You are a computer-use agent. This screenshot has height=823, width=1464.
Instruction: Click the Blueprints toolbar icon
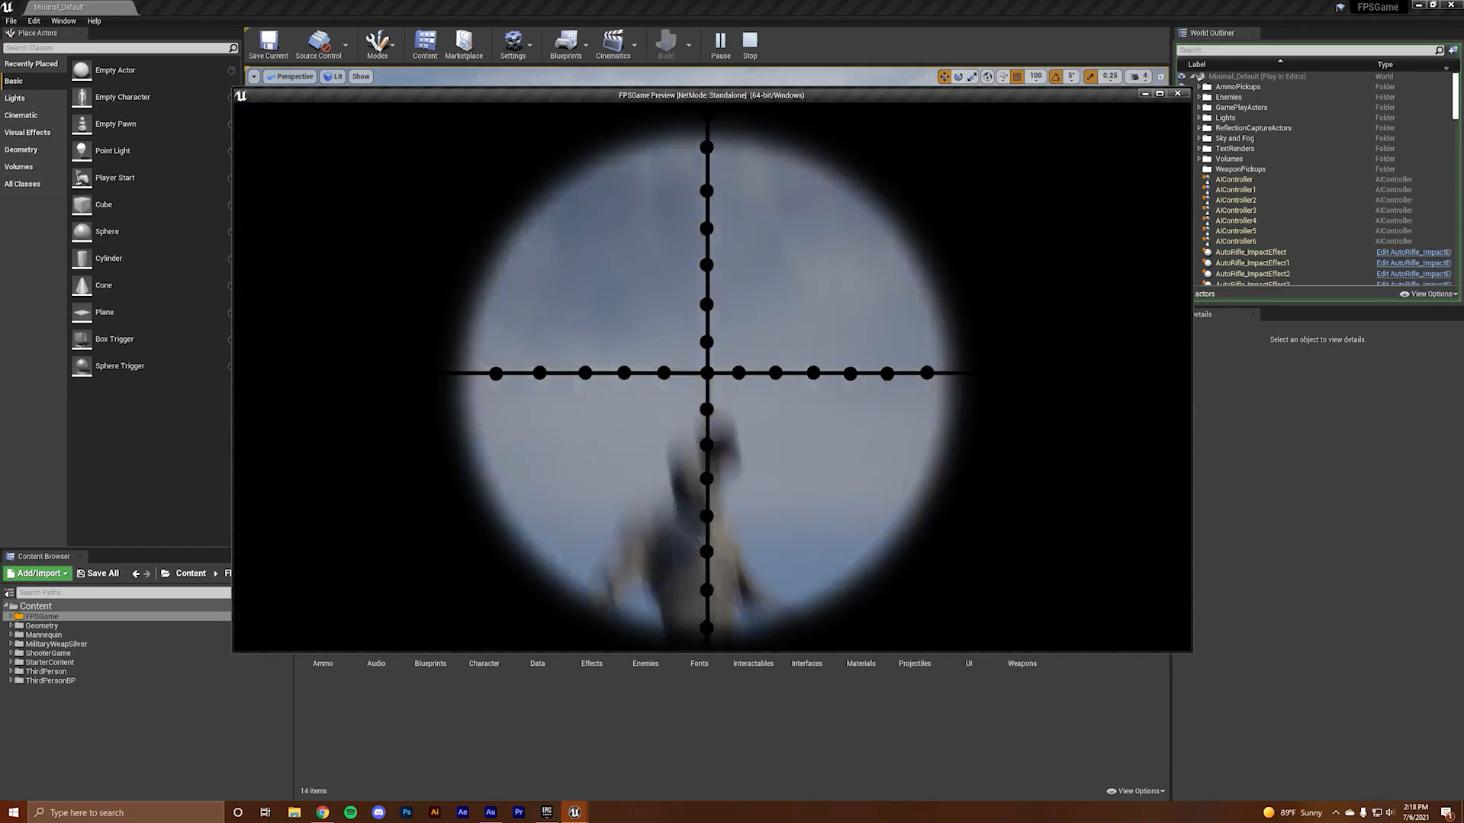(565, 44)
